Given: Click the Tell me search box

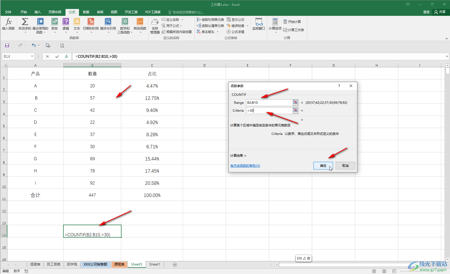Looking at the screenshot, I should pos(186,12).
